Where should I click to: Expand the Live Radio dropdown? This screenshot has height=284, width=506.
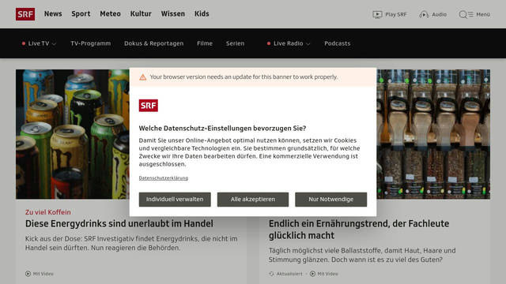289,43
